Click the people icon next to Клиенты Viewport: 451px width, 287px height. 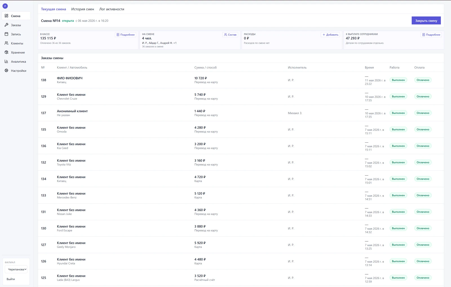click(6, 43)
